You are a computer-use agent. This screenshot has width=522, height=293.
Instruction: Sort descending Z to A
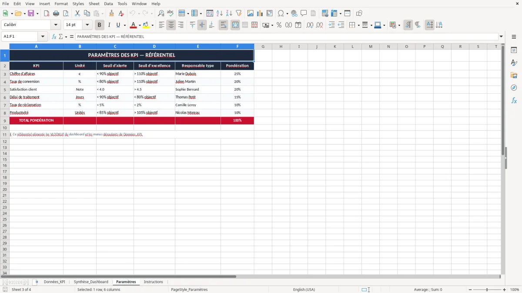coord(229,13)
